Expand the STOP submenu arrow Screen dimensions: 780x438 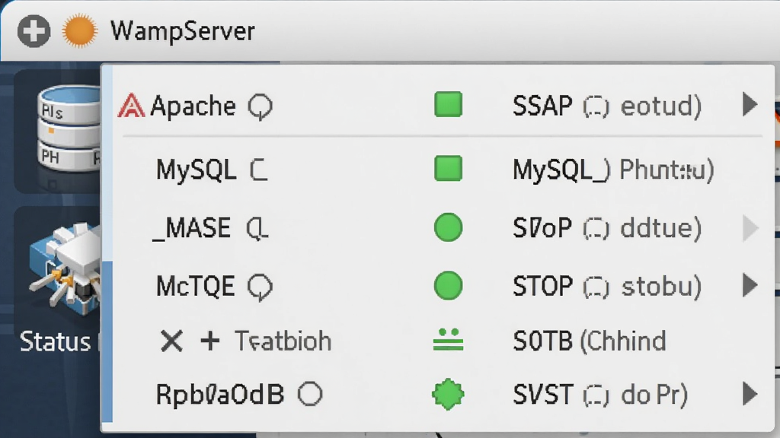point(750,285)
